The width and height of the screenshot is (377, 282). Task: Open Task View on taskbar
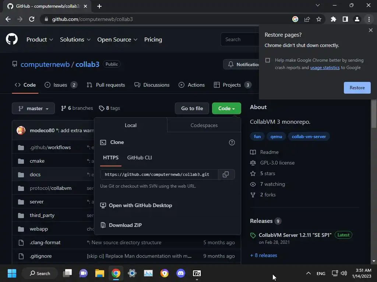[68, 273]
